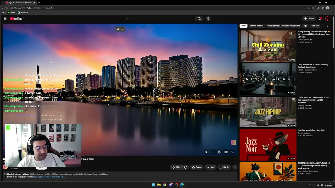Screen dimensions: 335x188
Task: Switch to theater mode view
Action: pyautogui.click(x=226, y=152)
